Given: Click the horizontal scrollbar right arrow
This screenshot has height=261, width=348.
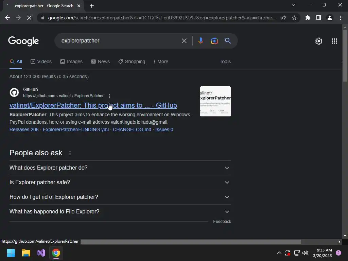Looking at the screenshot, I should click(x=340, y=242).
